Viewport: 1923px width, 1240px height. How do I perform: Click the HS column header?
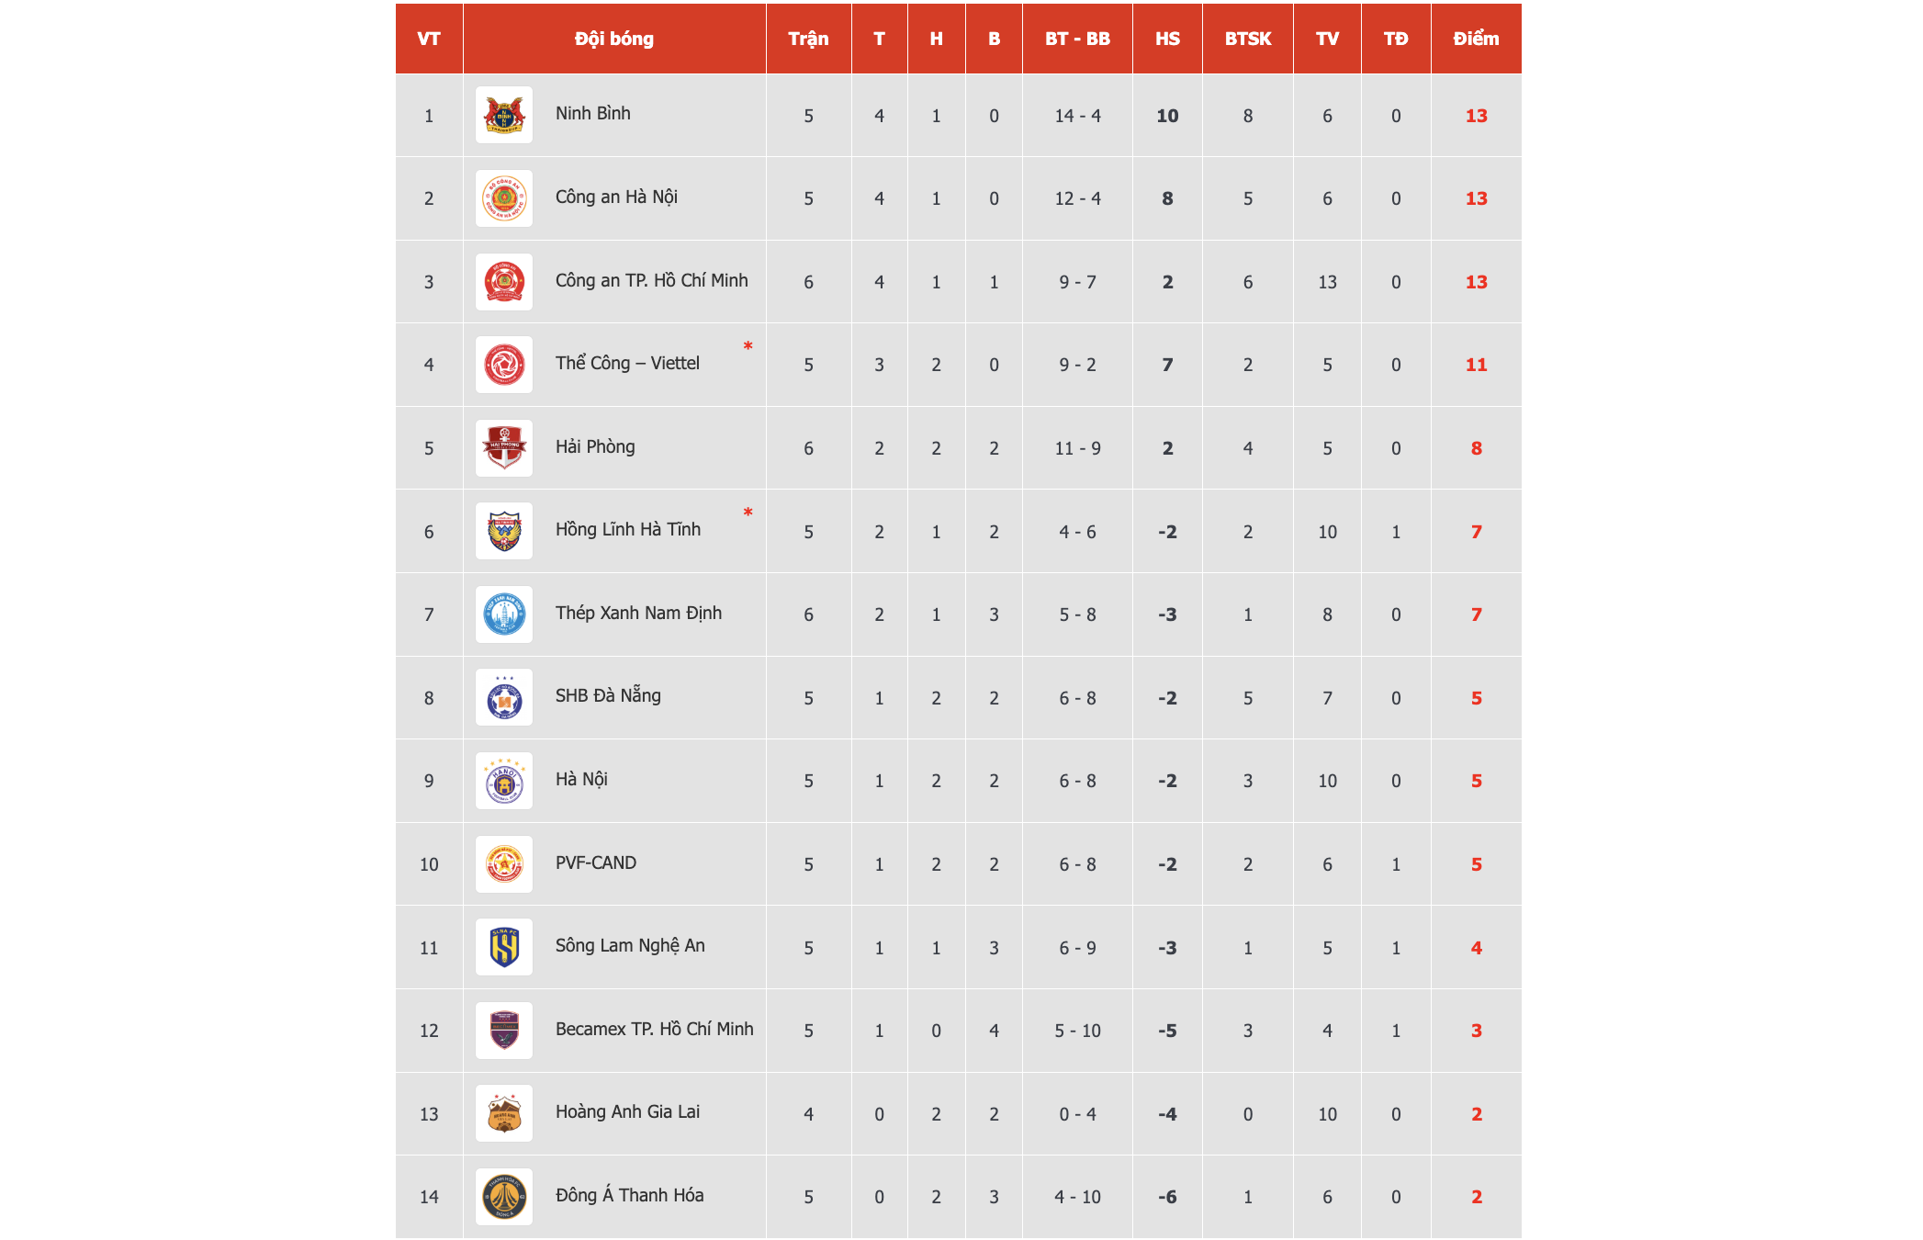(x=1167, y=39)
